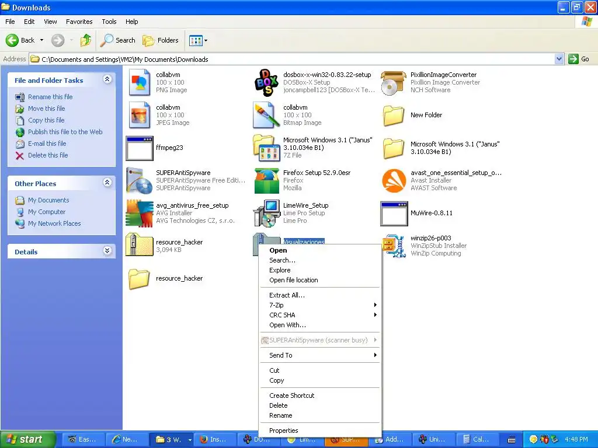598x448 pixels.
Task: Choose Properties in the context menu
Action: [x=320, y=430]
